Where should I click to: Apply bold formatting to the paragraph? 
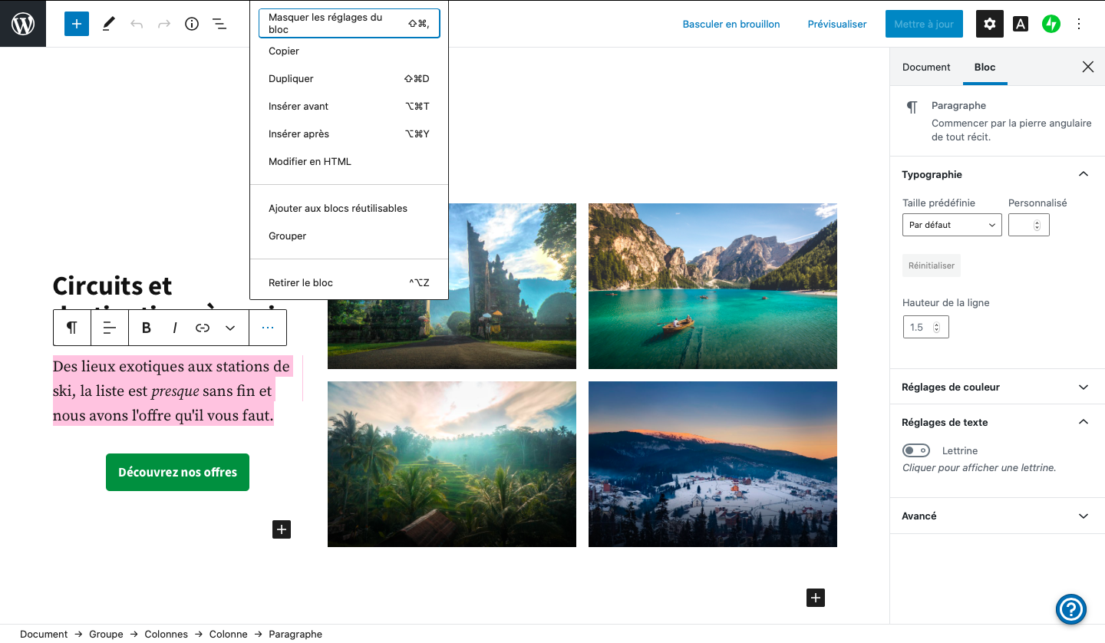(146, 328)
